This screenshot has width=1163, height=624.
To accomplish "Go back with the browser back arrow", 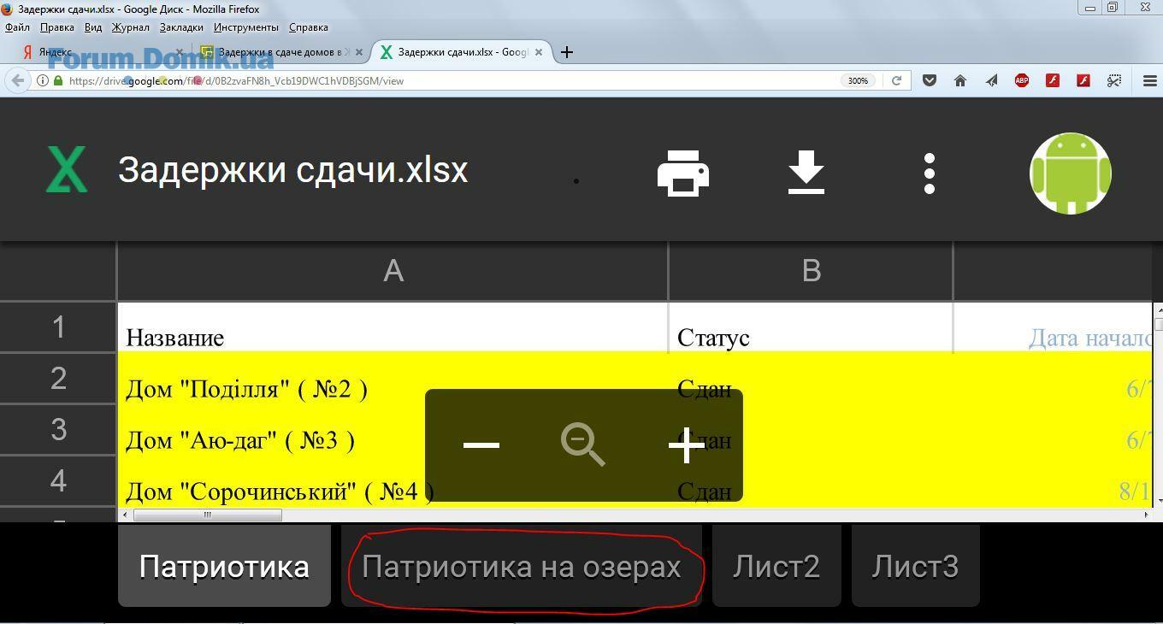I will click(17, 80).
